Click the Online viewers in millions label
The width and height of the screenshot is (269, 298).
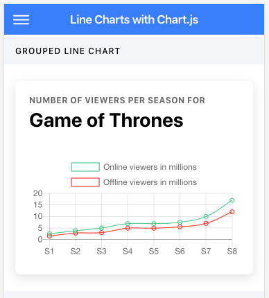pyautogui.click(x=150, y=167)
